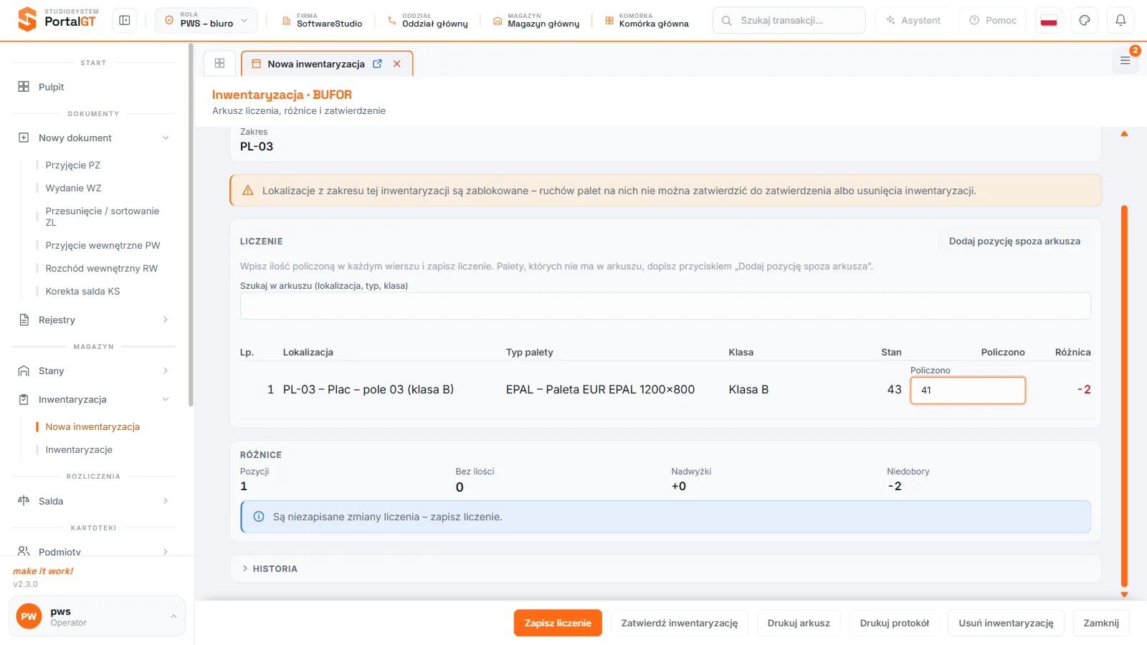1147x645 pixels.
Task: Click Zatwierdź inwentaryzację button
Action: pos(679,623)
